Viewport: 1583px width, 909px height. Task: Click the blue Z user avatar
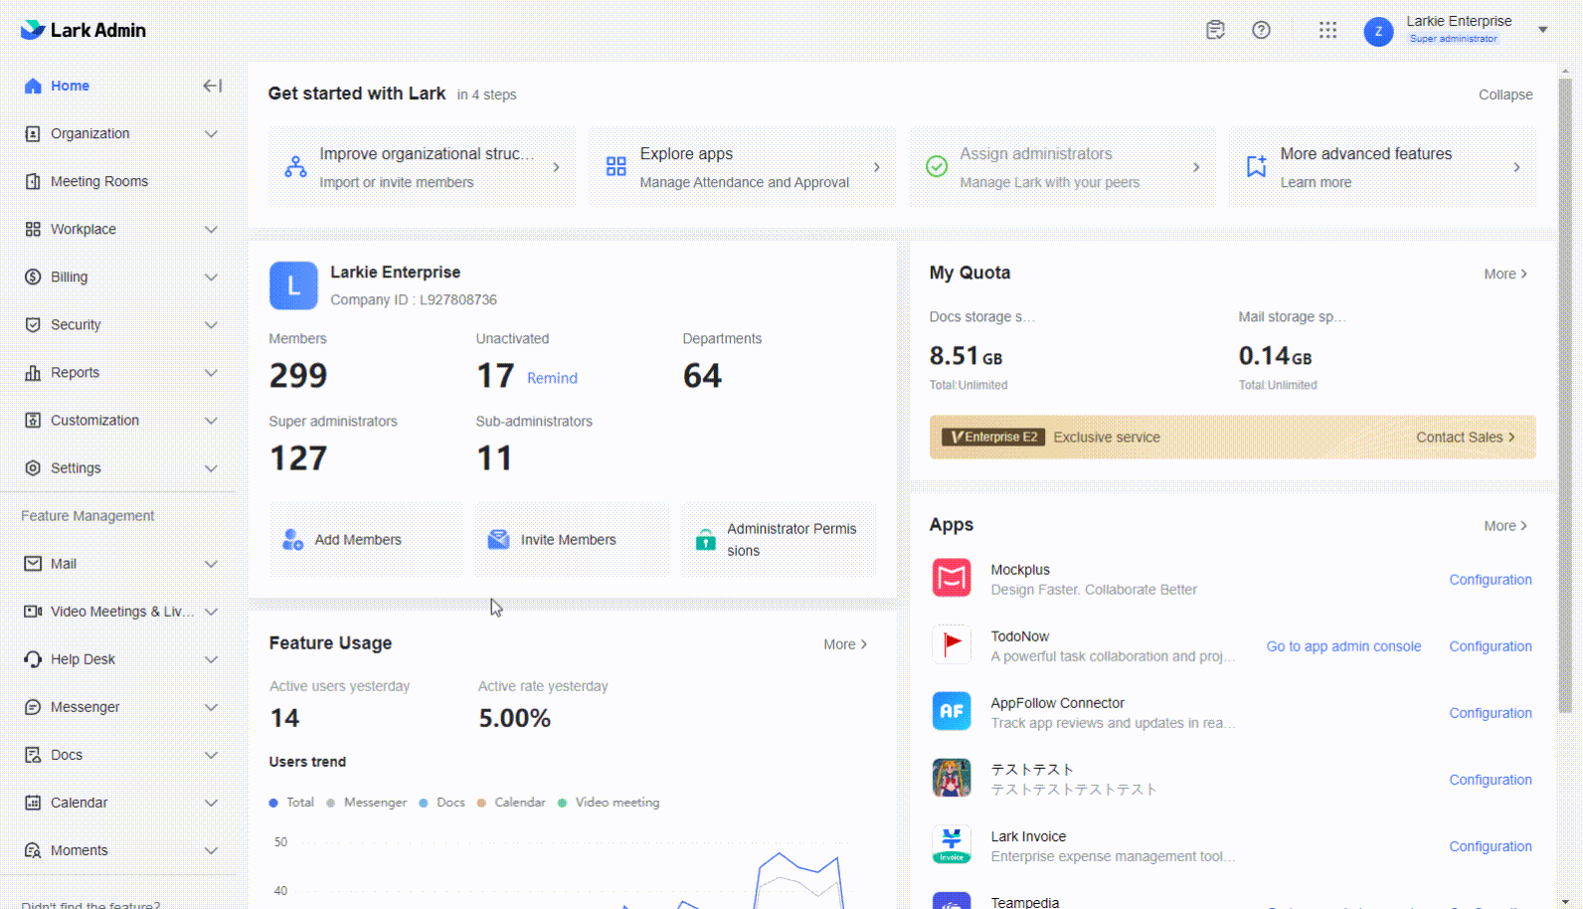pos(1378,31)
